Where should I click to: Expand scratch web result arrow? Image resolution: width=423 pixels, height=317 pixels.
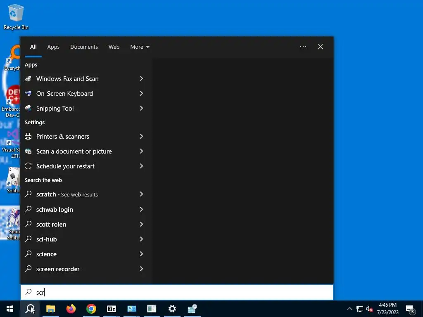click(141, 194)
